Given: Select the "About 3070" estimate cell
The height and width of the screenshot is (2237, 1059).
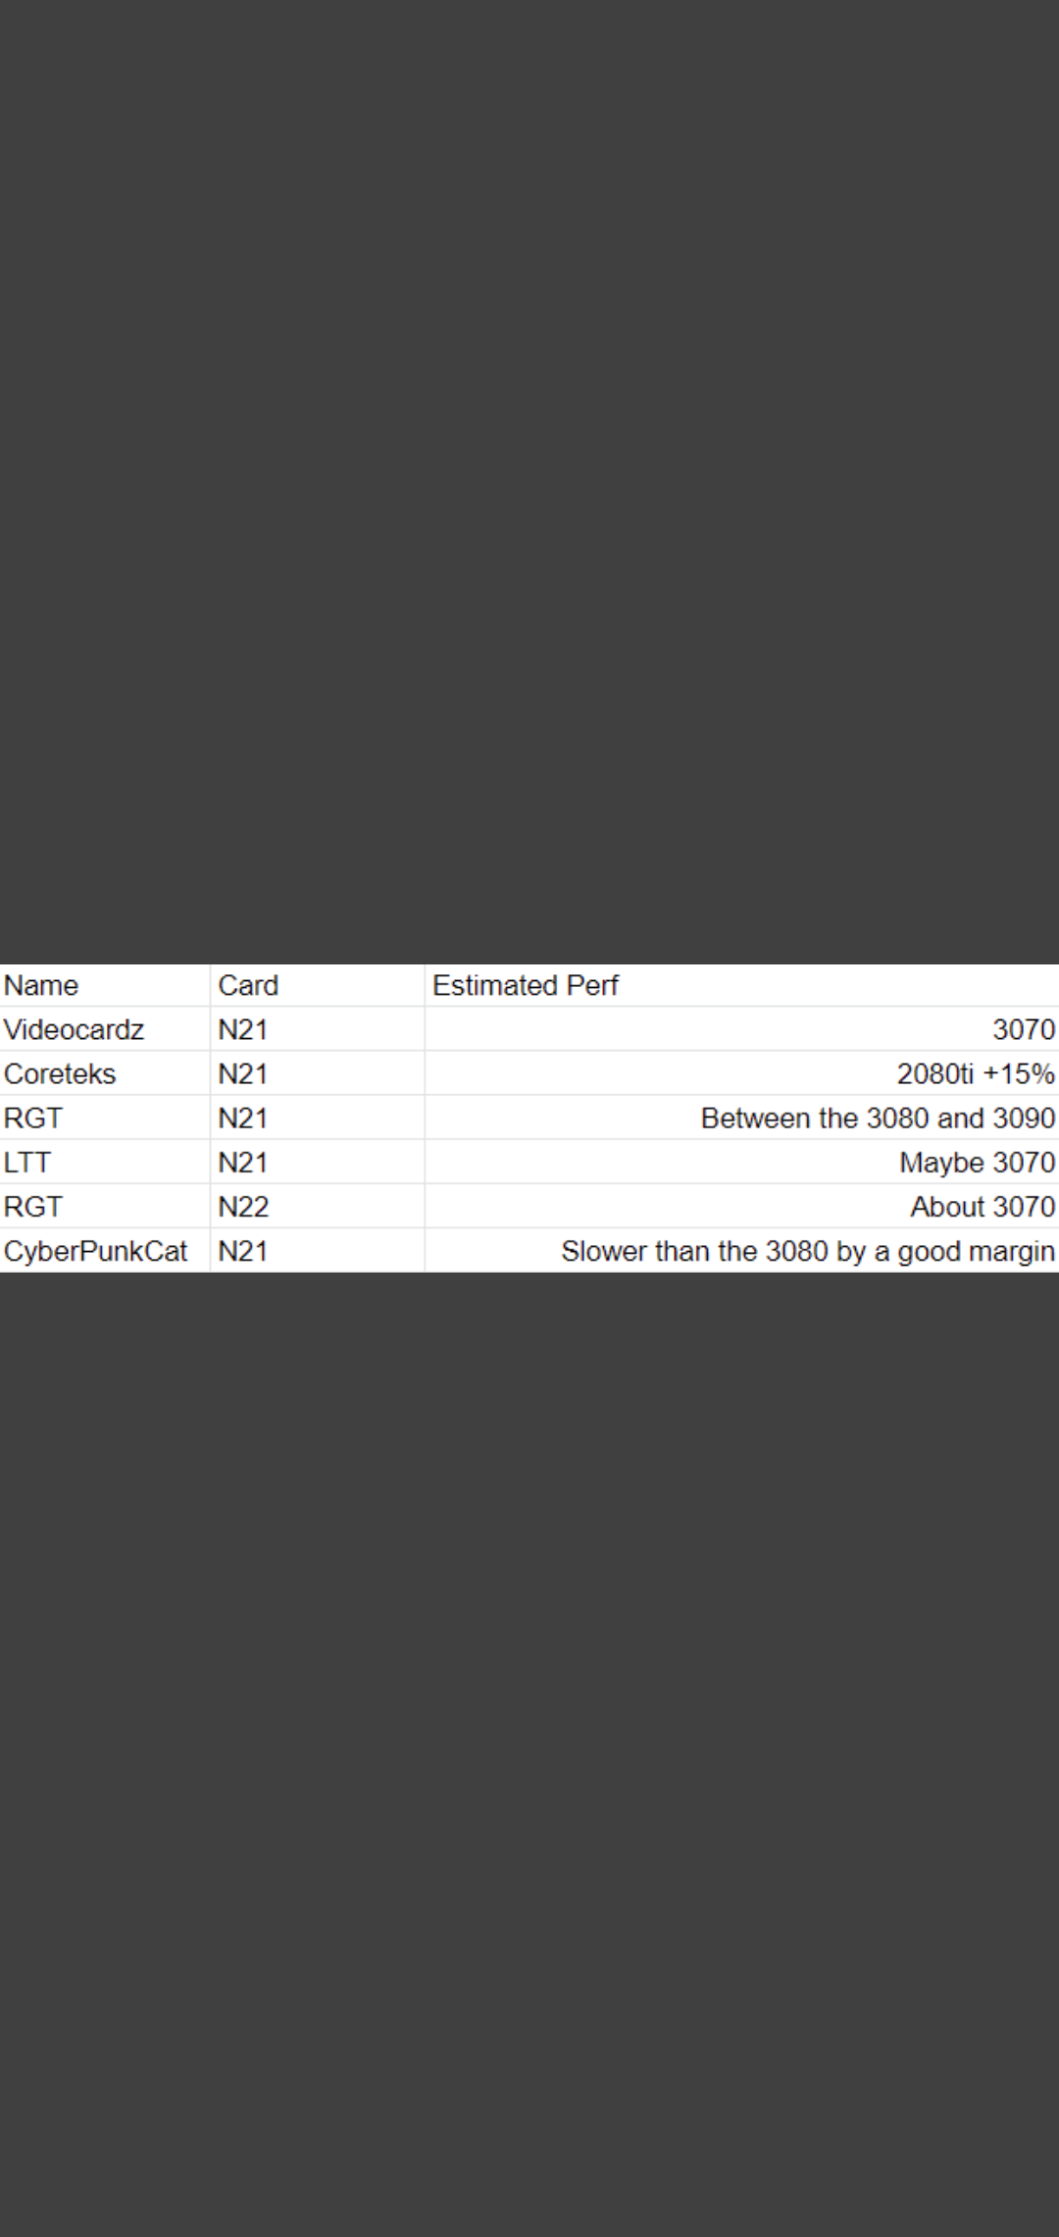Looking at the screenshot, I should click(x=982, y=1207).
